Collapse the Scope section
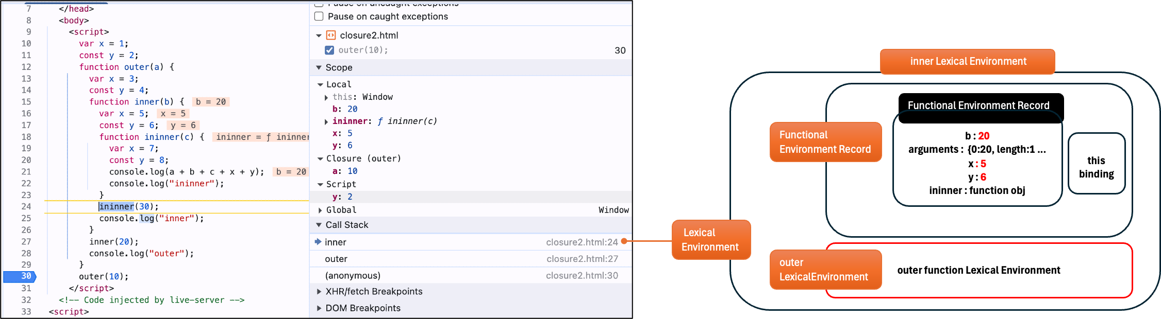1161x319 pixels. tap(319, 67)
